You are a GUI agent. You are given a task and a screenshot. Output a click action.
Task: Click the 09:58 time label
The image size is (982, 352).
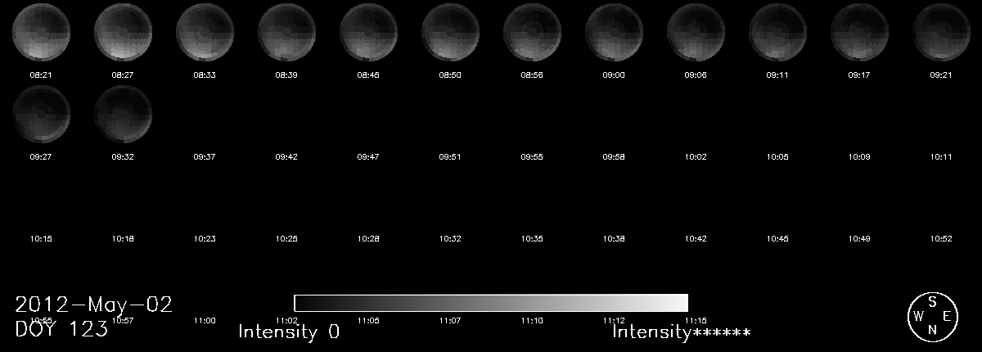[614, 156]
